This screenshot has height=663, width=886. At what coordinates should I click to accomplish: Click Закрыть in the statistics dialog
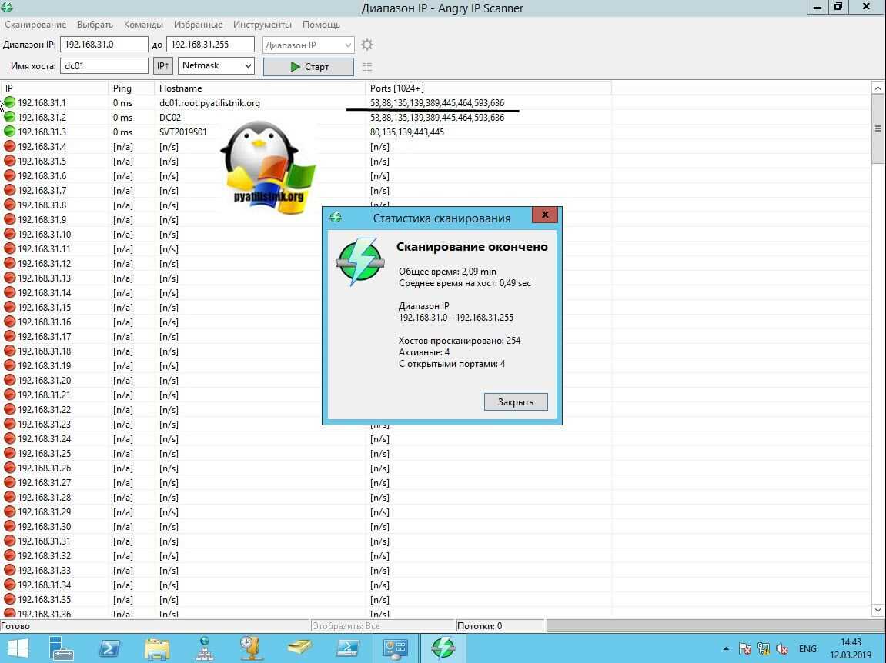(515, 401)
